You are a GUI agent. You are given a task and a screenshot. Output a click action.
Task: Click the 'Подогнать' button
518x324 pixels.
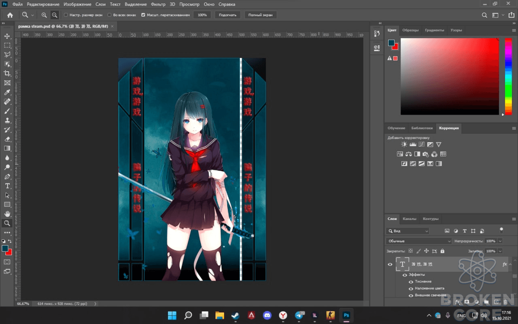click(228, 15)
